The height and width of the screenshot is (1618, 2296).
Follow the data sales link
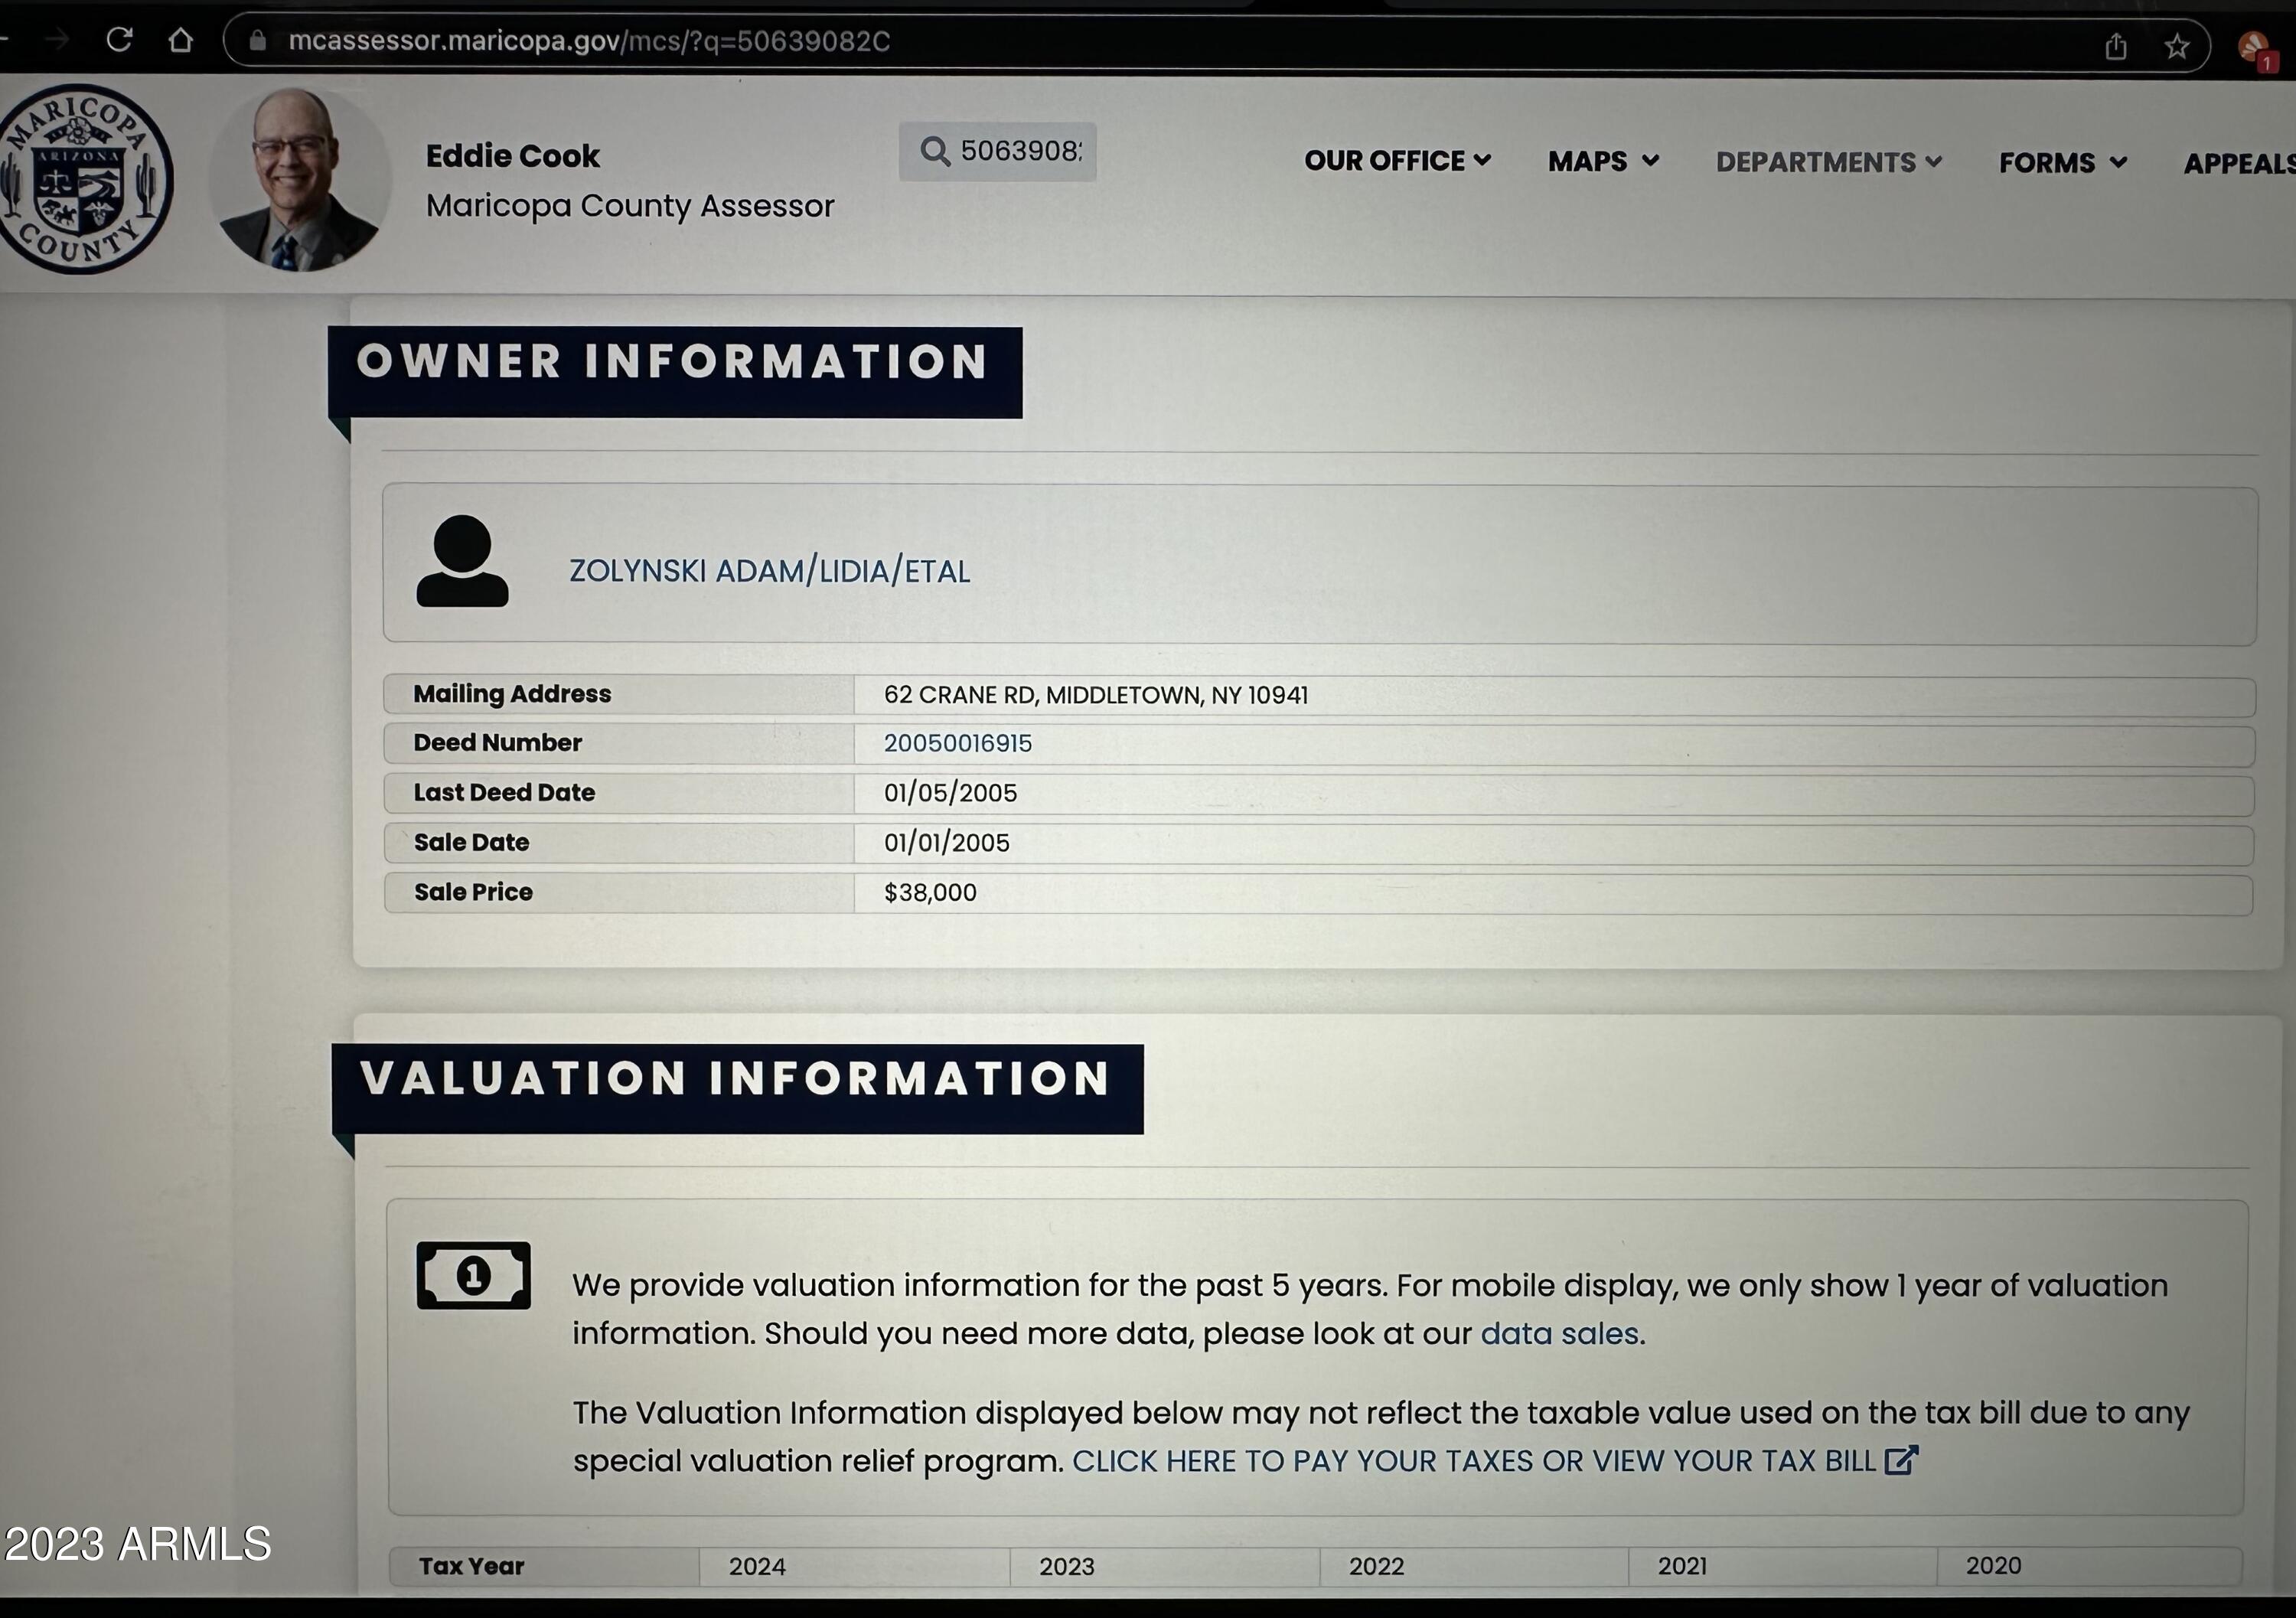point(1559,1333)
